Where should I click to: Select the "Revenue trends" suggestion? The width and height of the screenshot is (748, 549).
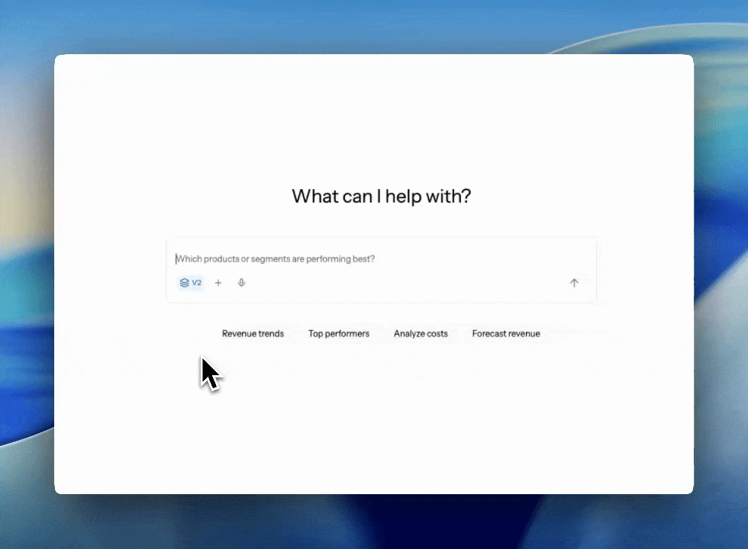click(x=253, y=333)
